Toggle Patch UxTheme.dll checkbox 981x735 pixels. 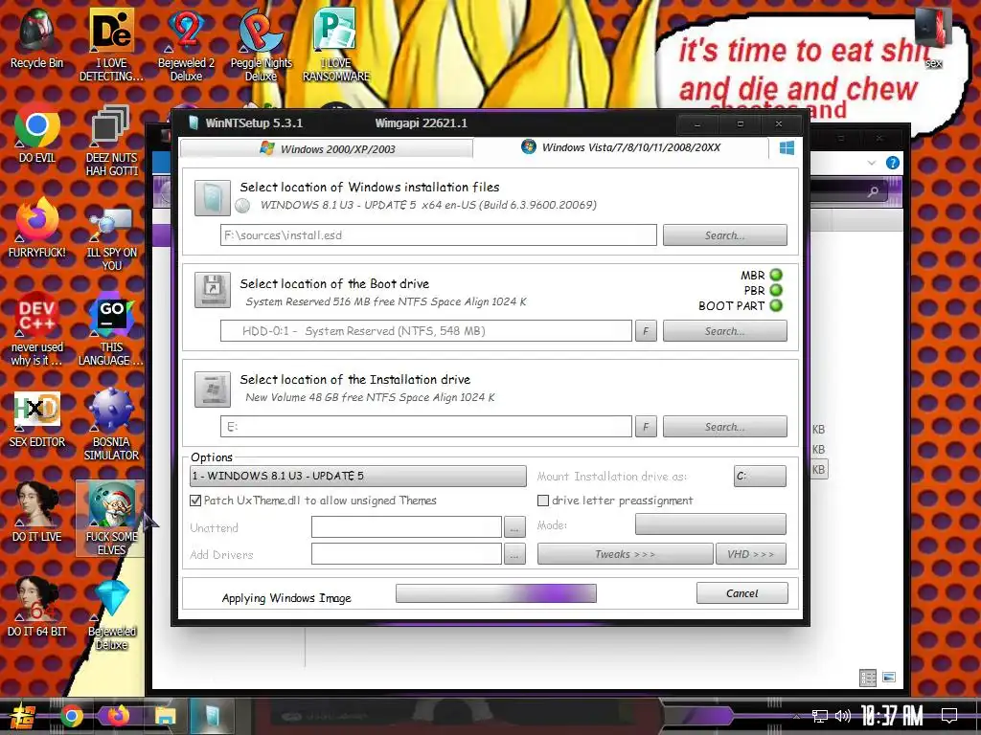coord(195,501)
